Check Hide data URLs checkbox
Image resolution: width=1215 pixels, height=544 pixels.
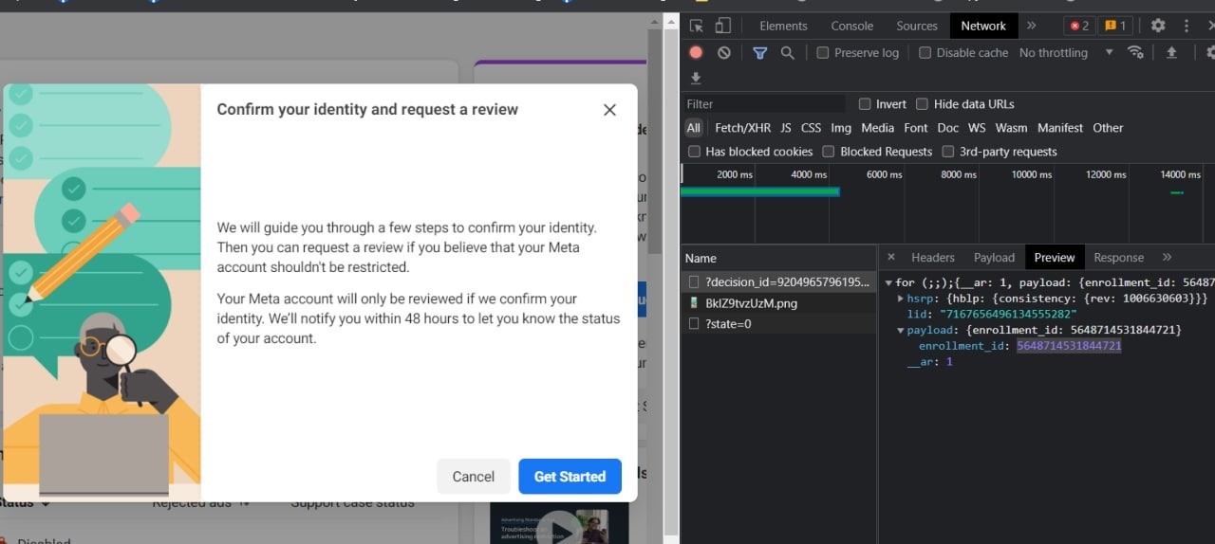[x=923, y=103]
